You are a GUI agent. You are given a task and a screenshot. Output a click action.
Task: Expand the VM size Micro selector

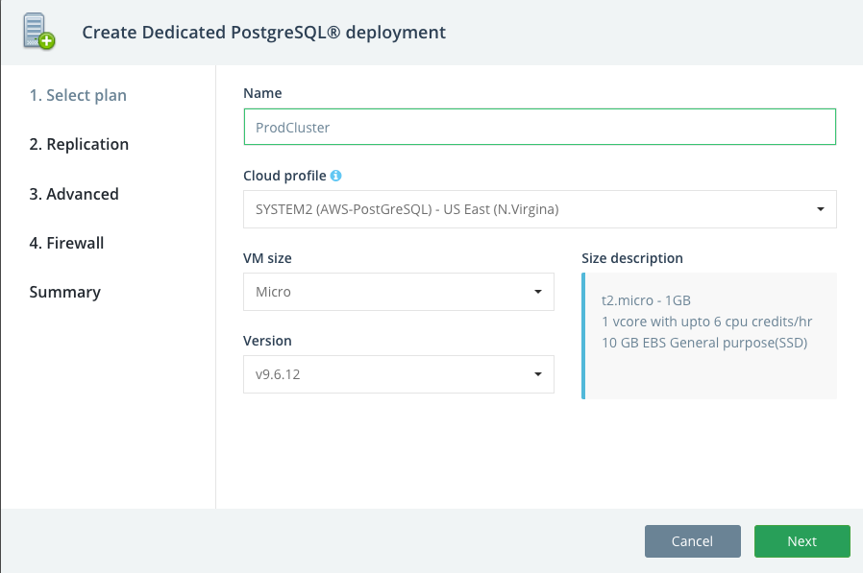[x=398, y=292]
